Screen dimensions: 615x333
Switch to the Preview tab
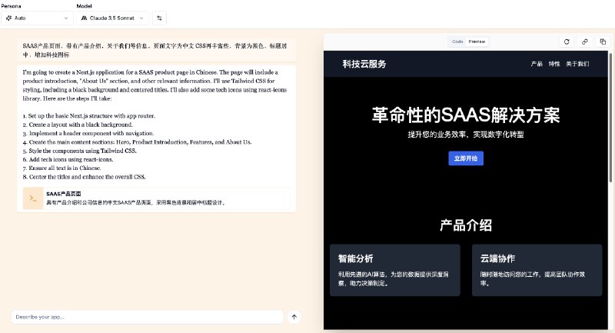(477, 42)
